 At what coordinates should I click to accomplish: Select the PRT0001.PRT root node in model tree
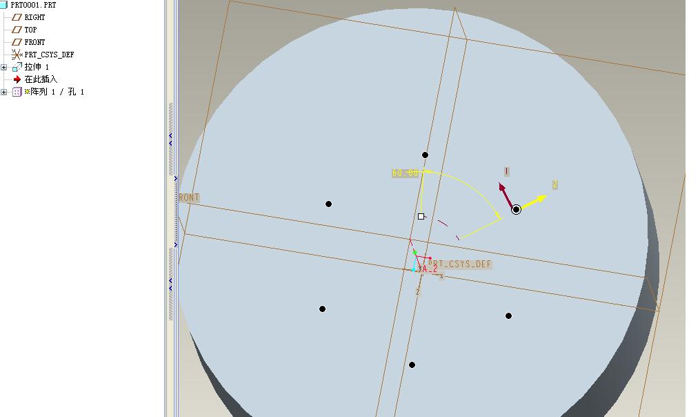click(x=33, y=5)
